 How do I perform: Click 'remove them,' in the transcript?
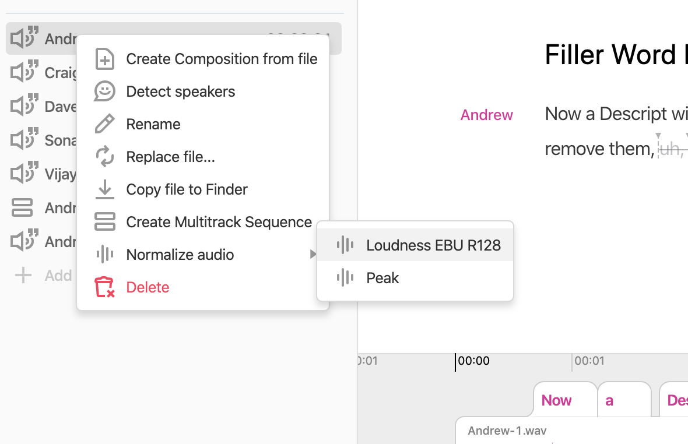coord(599,149)
